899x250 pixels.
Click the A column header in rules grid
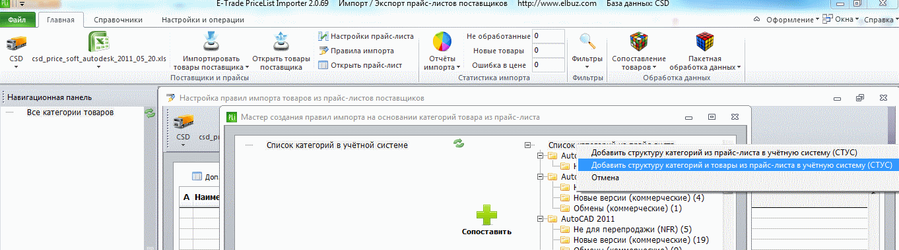[x=186, y=197]
